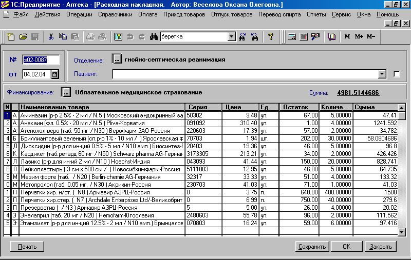Click the binoculars Find icon

click(x=154, y=36)
